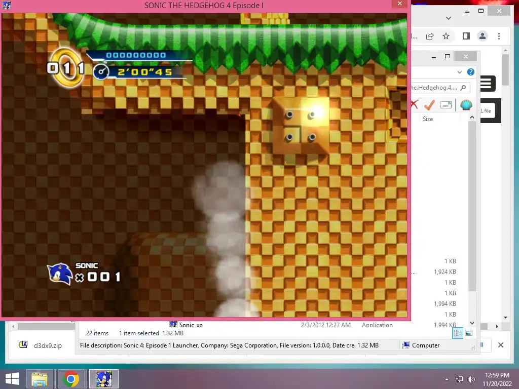Click the stopwatch timer icon in-game
The height and width of the screenshot is (389, 519).
101,72
